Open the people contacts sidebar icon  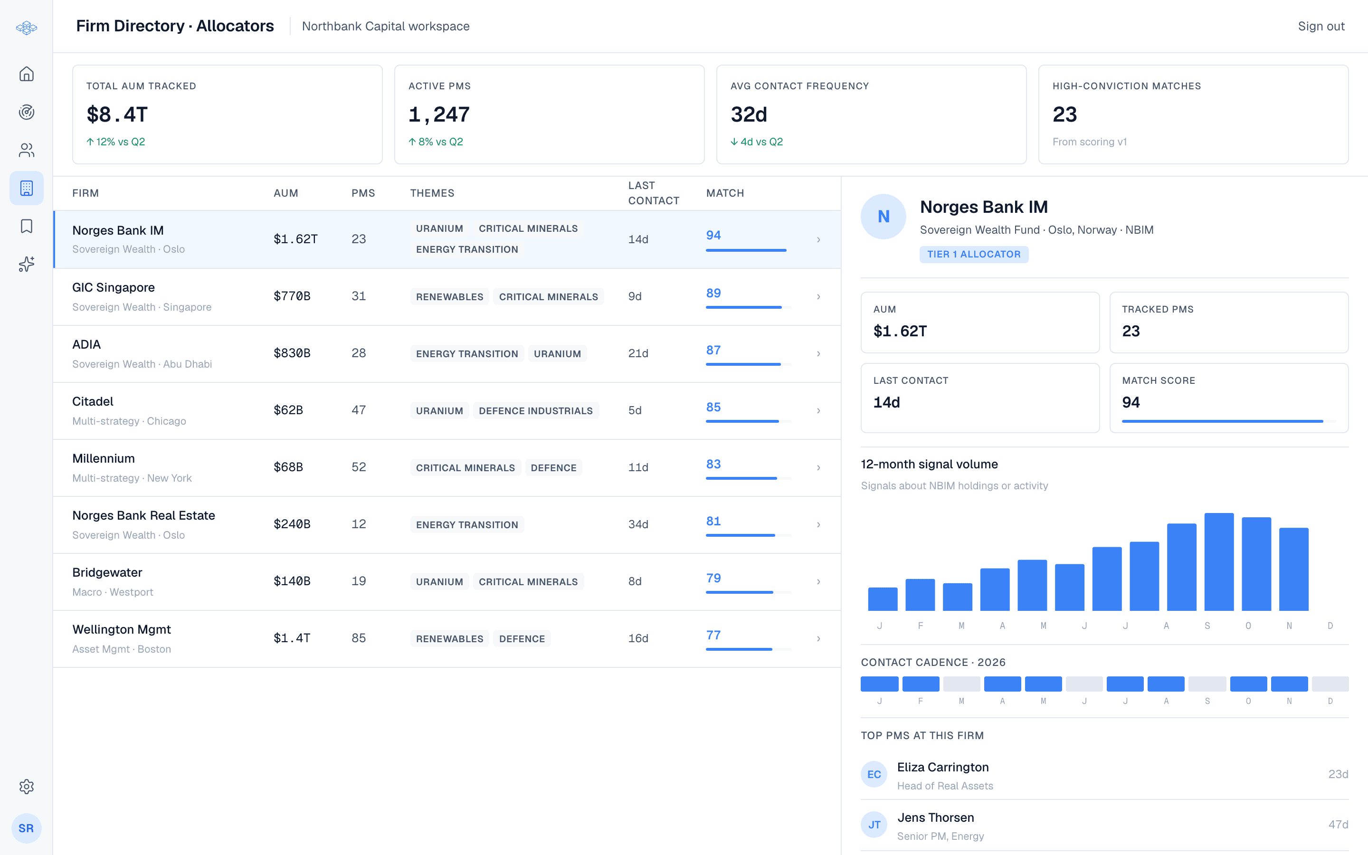pos(27,150)
